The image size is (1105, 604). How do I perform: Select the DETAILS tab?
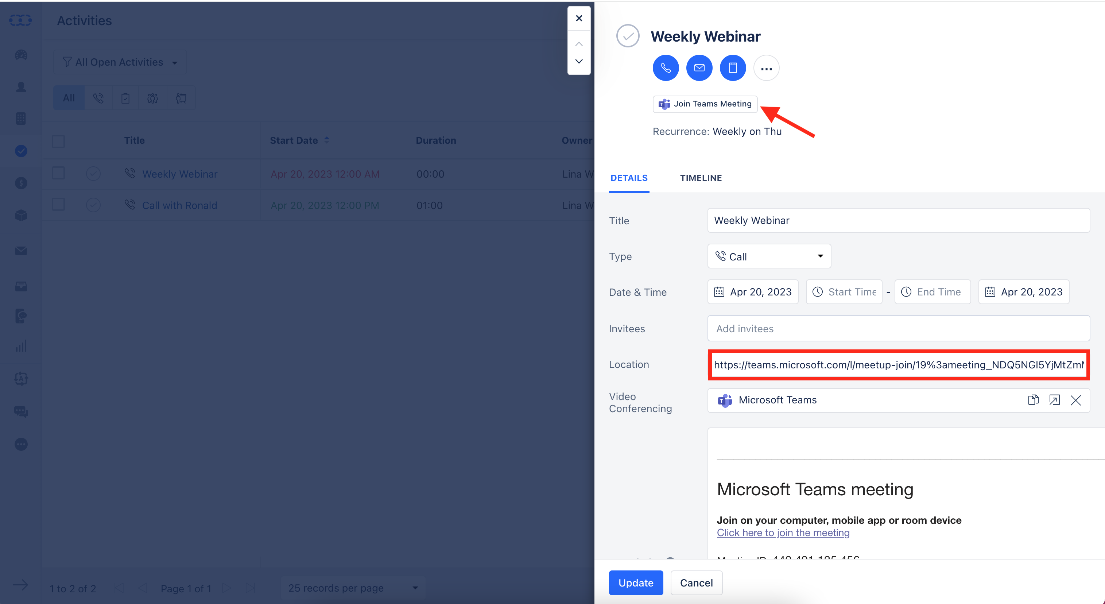[x=629, y=178]
